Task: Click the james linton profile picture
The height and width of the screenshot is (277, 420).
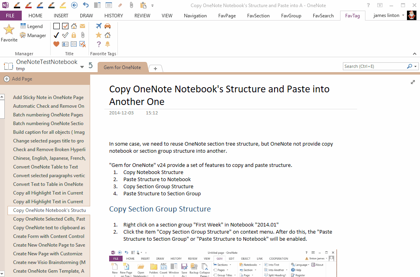Action: pyautogui.click(x=412, y=15)
